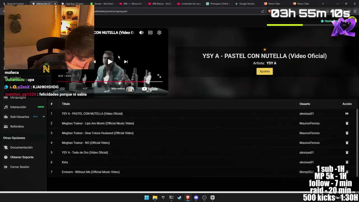Open Windows Start menu
The width and height of the screenshot is (359, 202).
point(147,198)
